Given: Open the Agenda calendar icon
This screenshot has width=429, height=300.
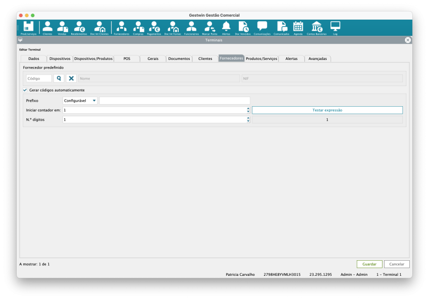Looking at the screenshot, I should click(298, 28).
